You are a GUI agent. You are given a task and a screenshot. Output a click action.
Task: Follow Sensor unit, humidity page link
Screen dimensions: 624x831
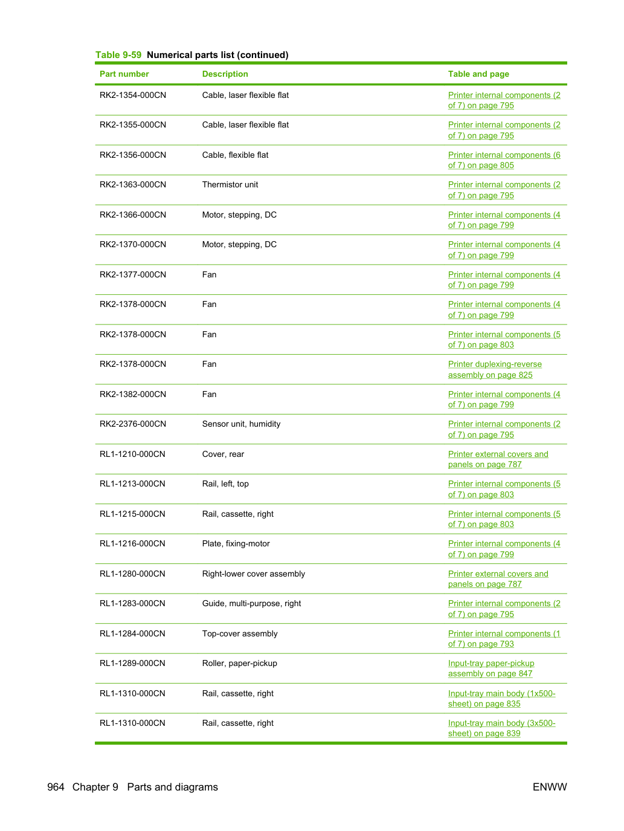click(x=504, y=429)
